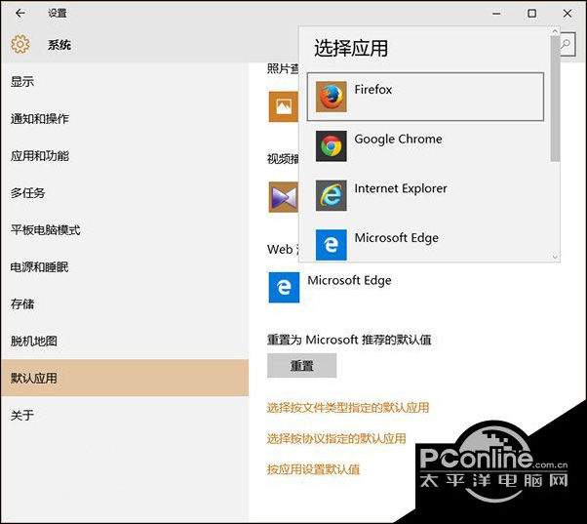Switch to 平板电脑模式 page
The width and height of the screenshot is (587, 524).
pyautogui.click(x=125, y=230)
